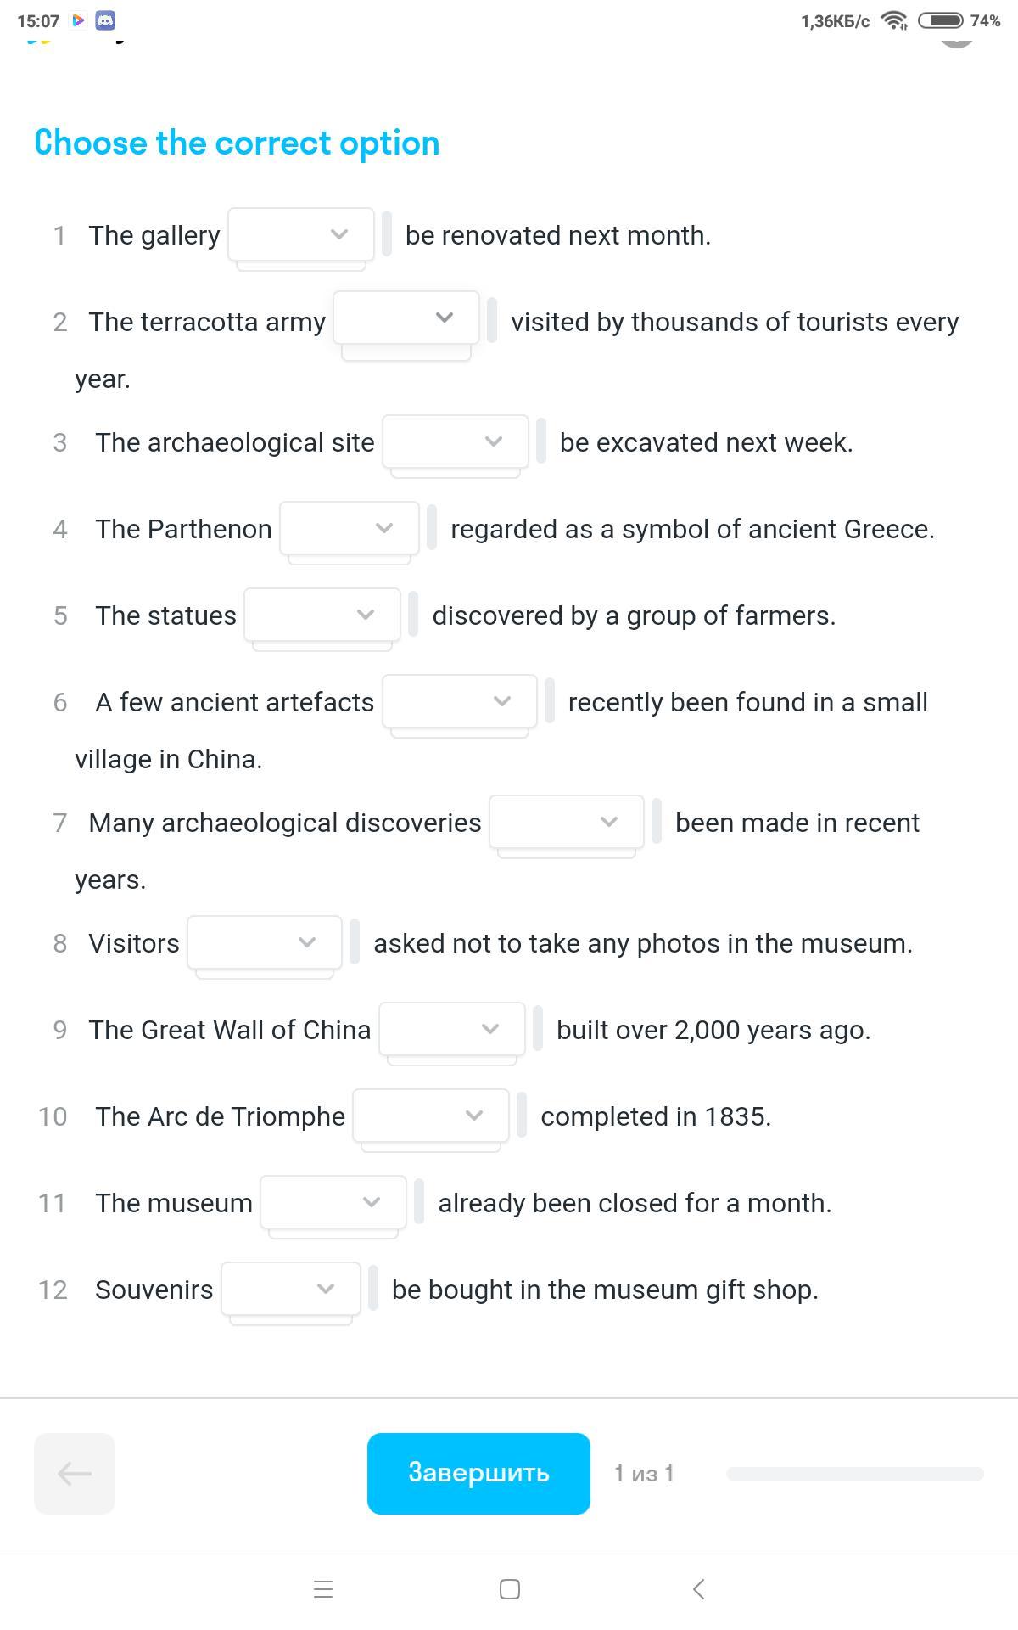
Task: Tap the Android home square icon
Action: coord(510,1589)
